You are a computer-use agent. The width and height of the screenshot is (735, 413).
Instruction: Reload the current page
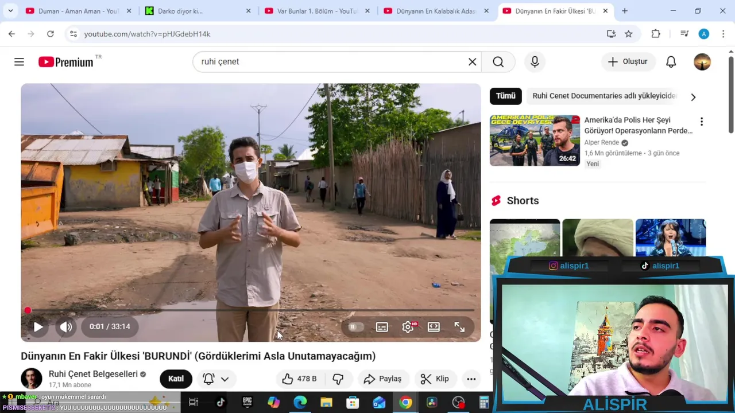click(x=50, y=34)
